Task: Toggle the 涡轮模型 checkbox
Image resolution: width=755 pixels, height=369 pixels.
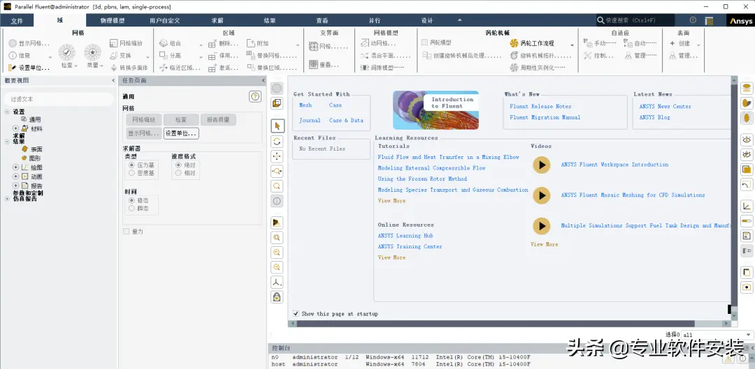Action: coord(424,43)
